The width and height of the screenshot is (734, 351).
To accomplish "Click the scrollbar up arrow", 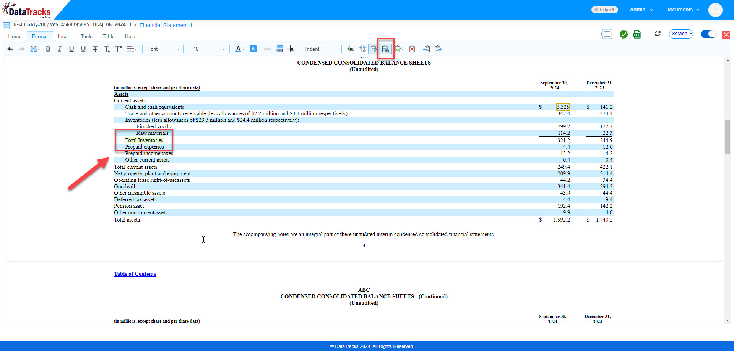I will click(x=728, y=60).
